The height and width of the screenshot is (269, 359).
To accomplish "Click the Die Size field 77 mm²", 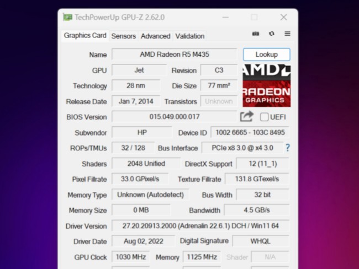I will [x=219, y=85].
